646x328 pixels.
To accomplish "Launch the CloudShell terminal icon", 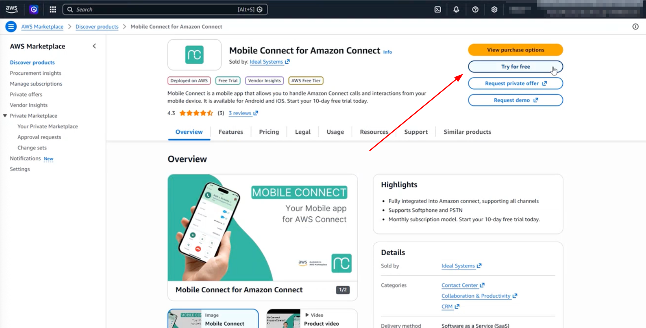I will coord(437,9).
